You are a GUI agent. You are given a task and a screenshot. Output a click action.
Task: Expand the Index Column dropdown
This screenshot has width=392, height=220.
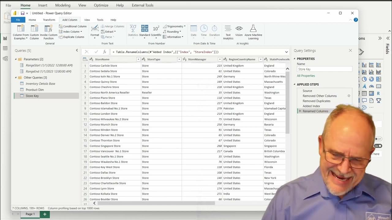click(x=81, y=32)
